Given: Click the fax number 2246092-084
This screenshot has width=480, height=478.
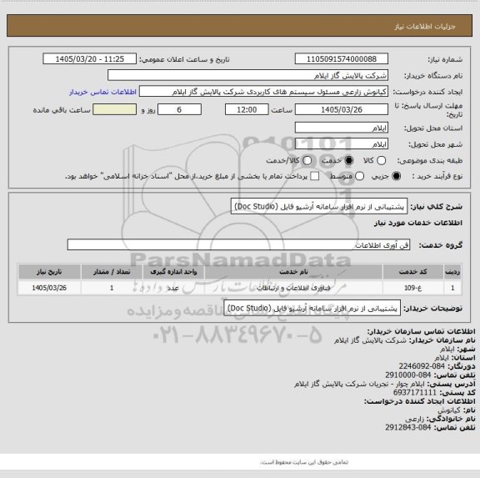Looking at the screenshot, I should (422, 366).
